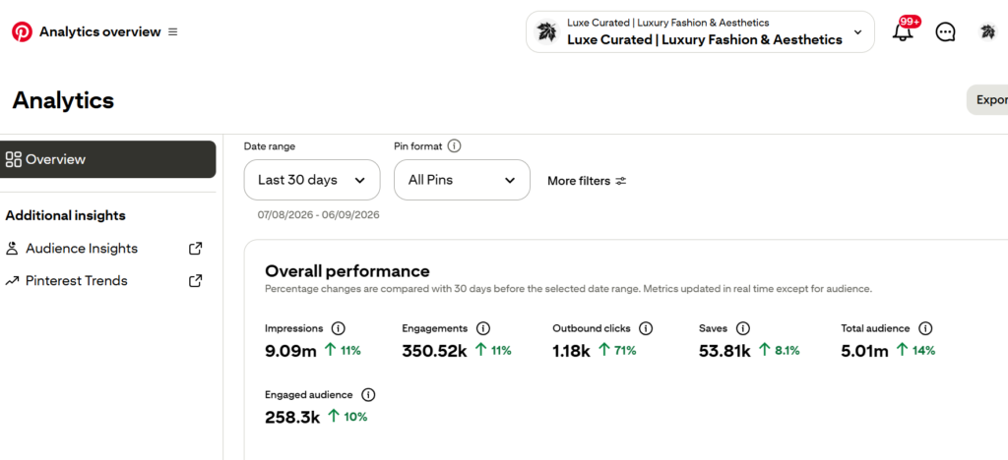Open the profile avatar at top right

tap(987, 31)
